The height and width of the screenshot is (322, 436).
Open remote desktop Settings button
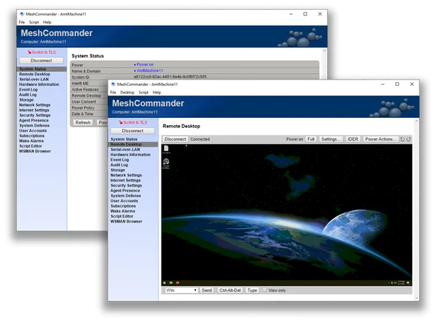(x=331, y=139)
